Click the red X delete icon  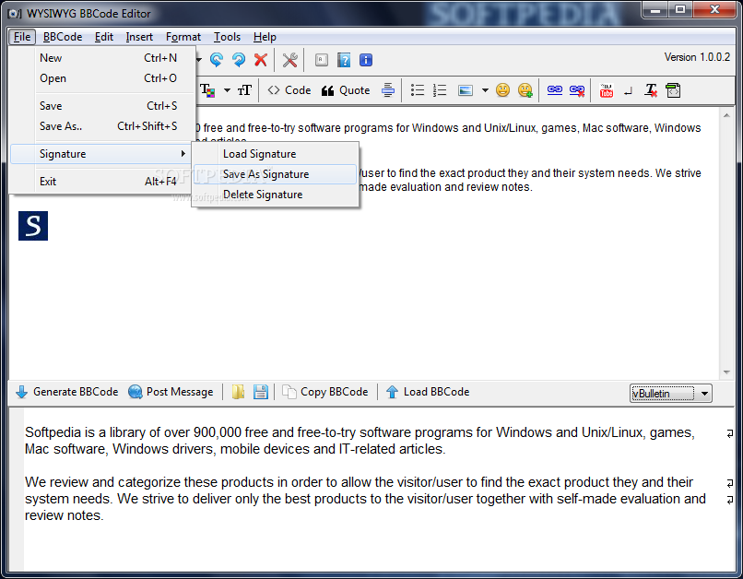pyautogui.click(x=261, y=60)
